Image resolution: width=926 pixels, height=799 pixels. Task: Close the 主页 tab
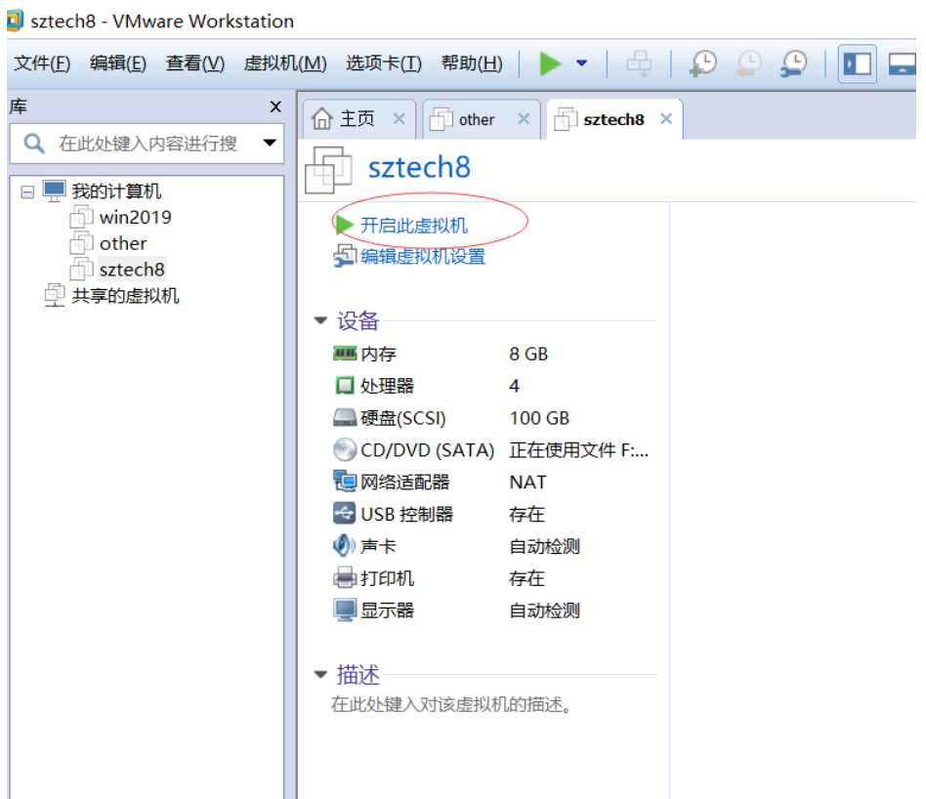tap(400, 119)
